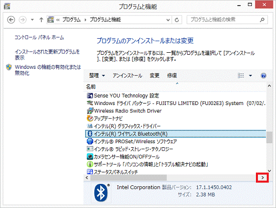Click the large Bluetooth icon in details pane

coord(101,193)
